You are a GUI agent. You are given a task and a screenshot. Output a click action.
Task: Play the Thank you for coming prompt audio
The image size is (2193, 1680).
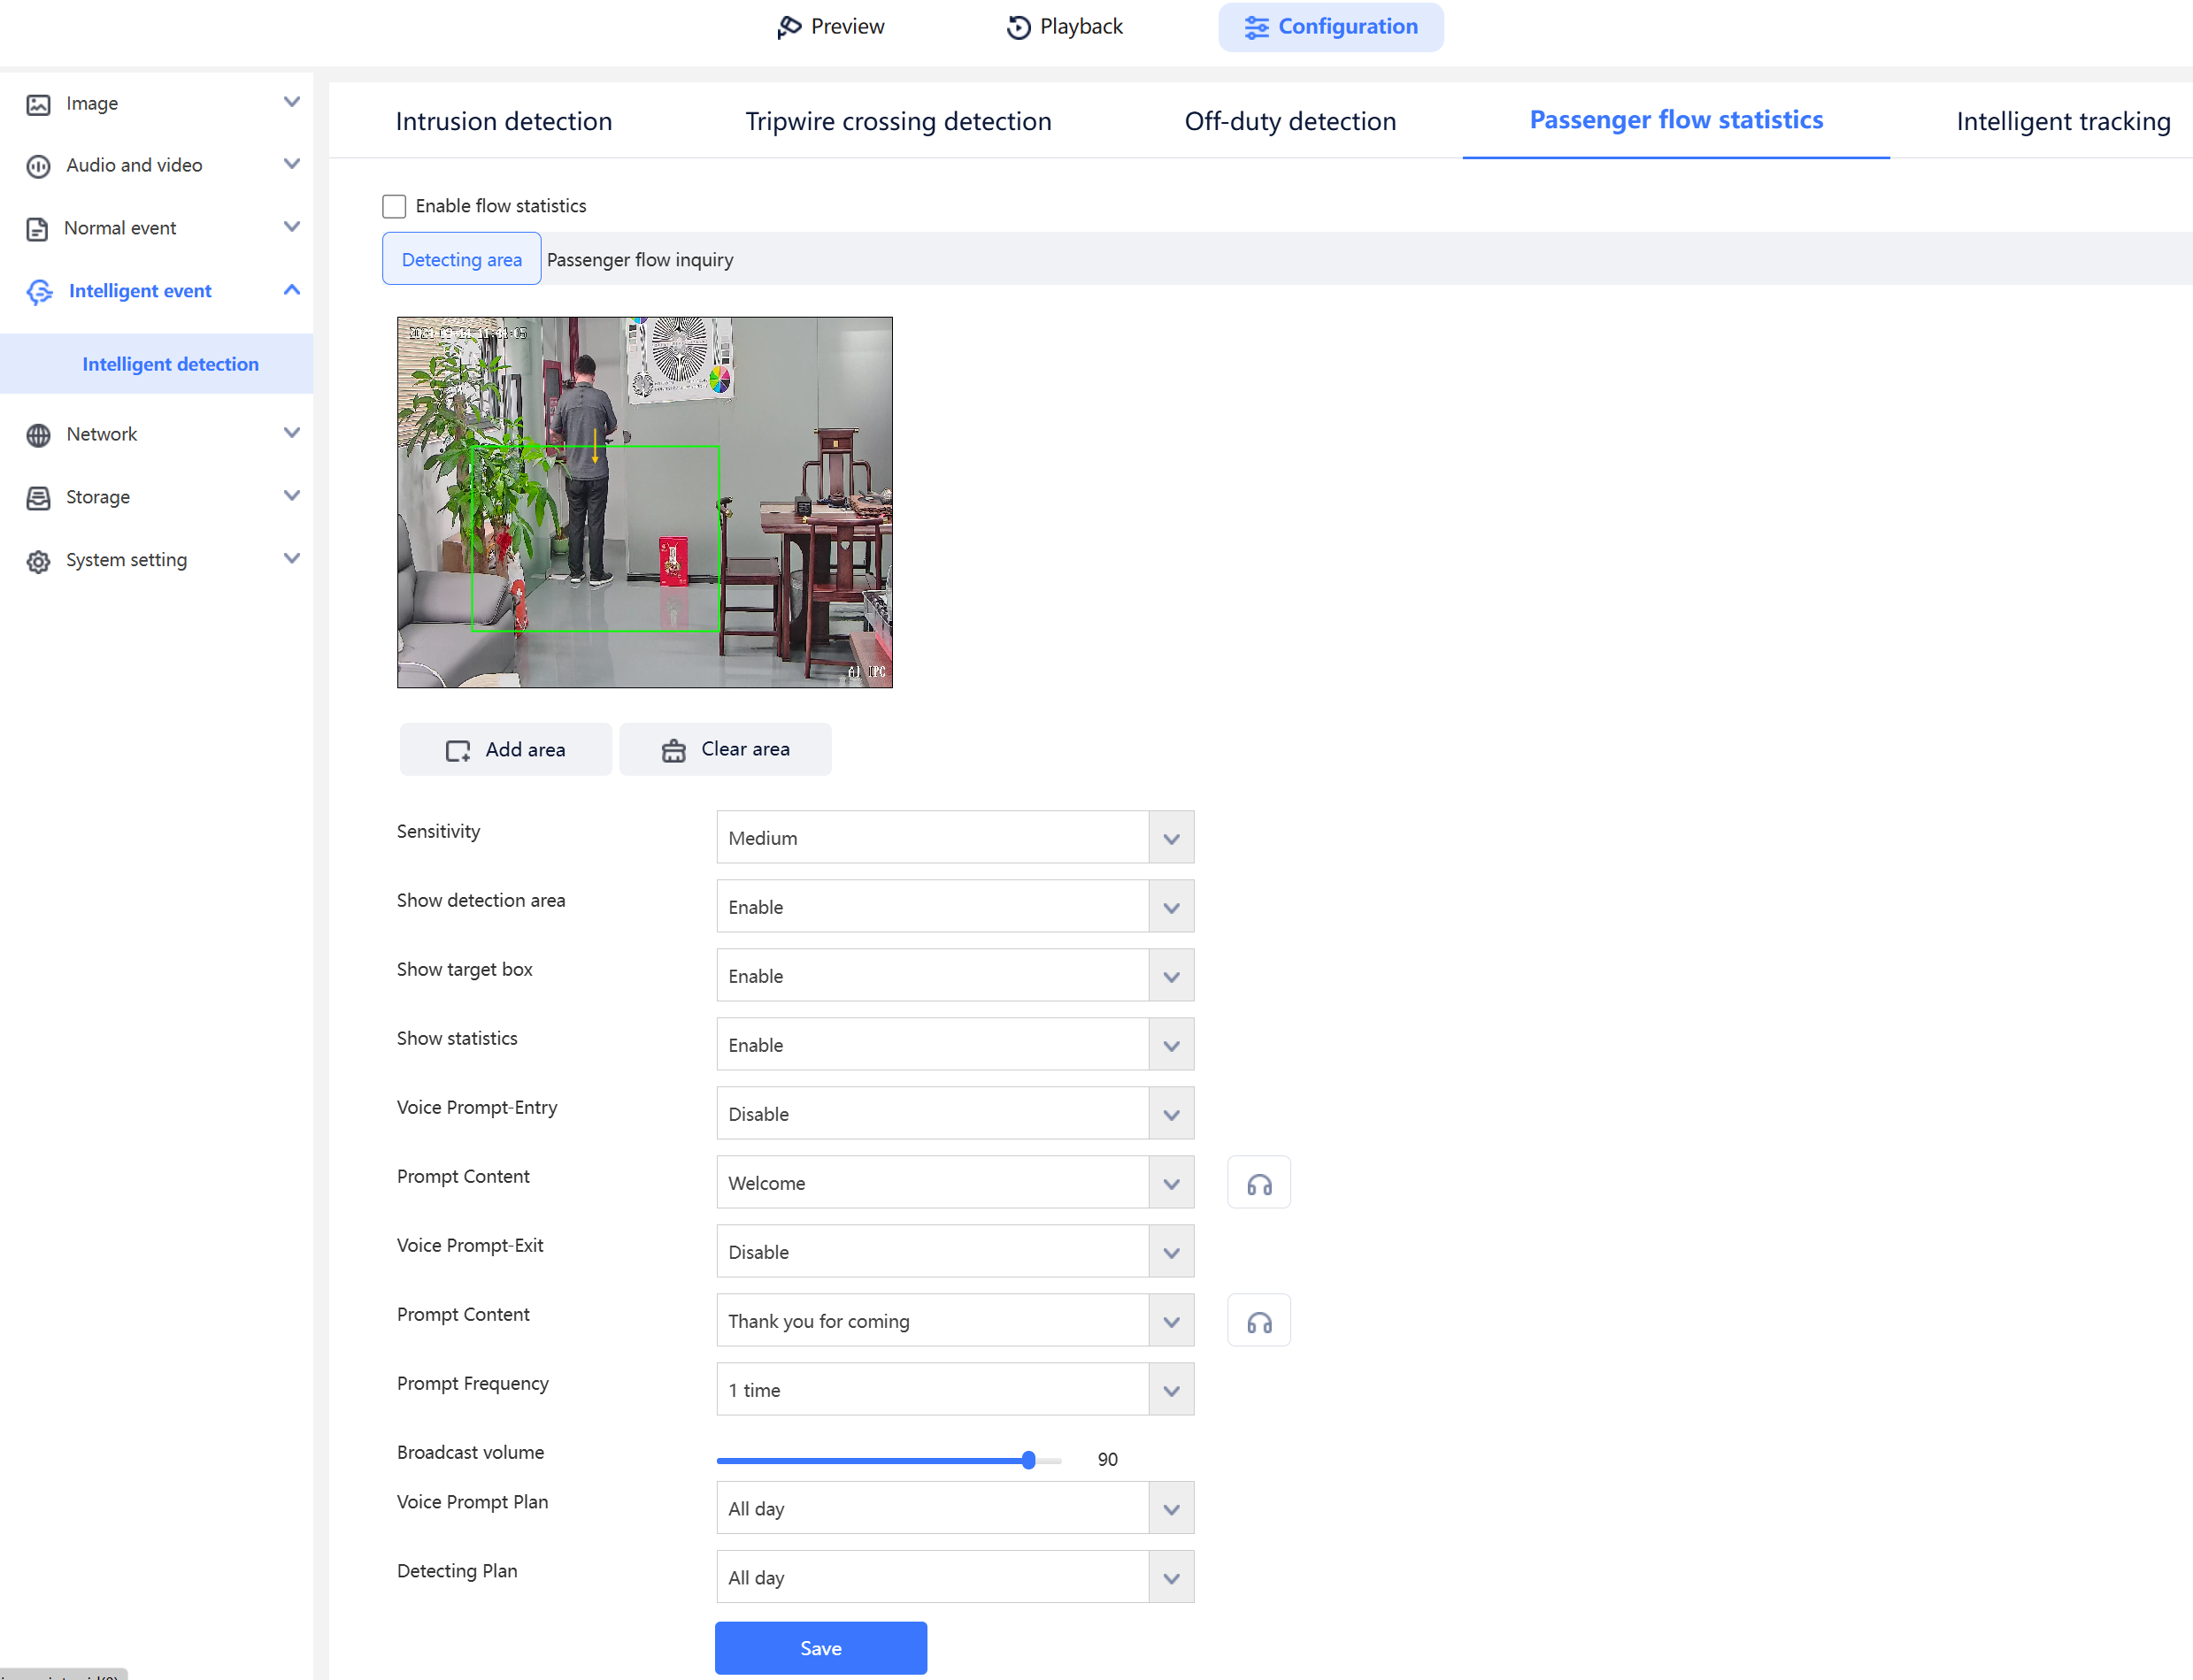coord(1258,1321)
